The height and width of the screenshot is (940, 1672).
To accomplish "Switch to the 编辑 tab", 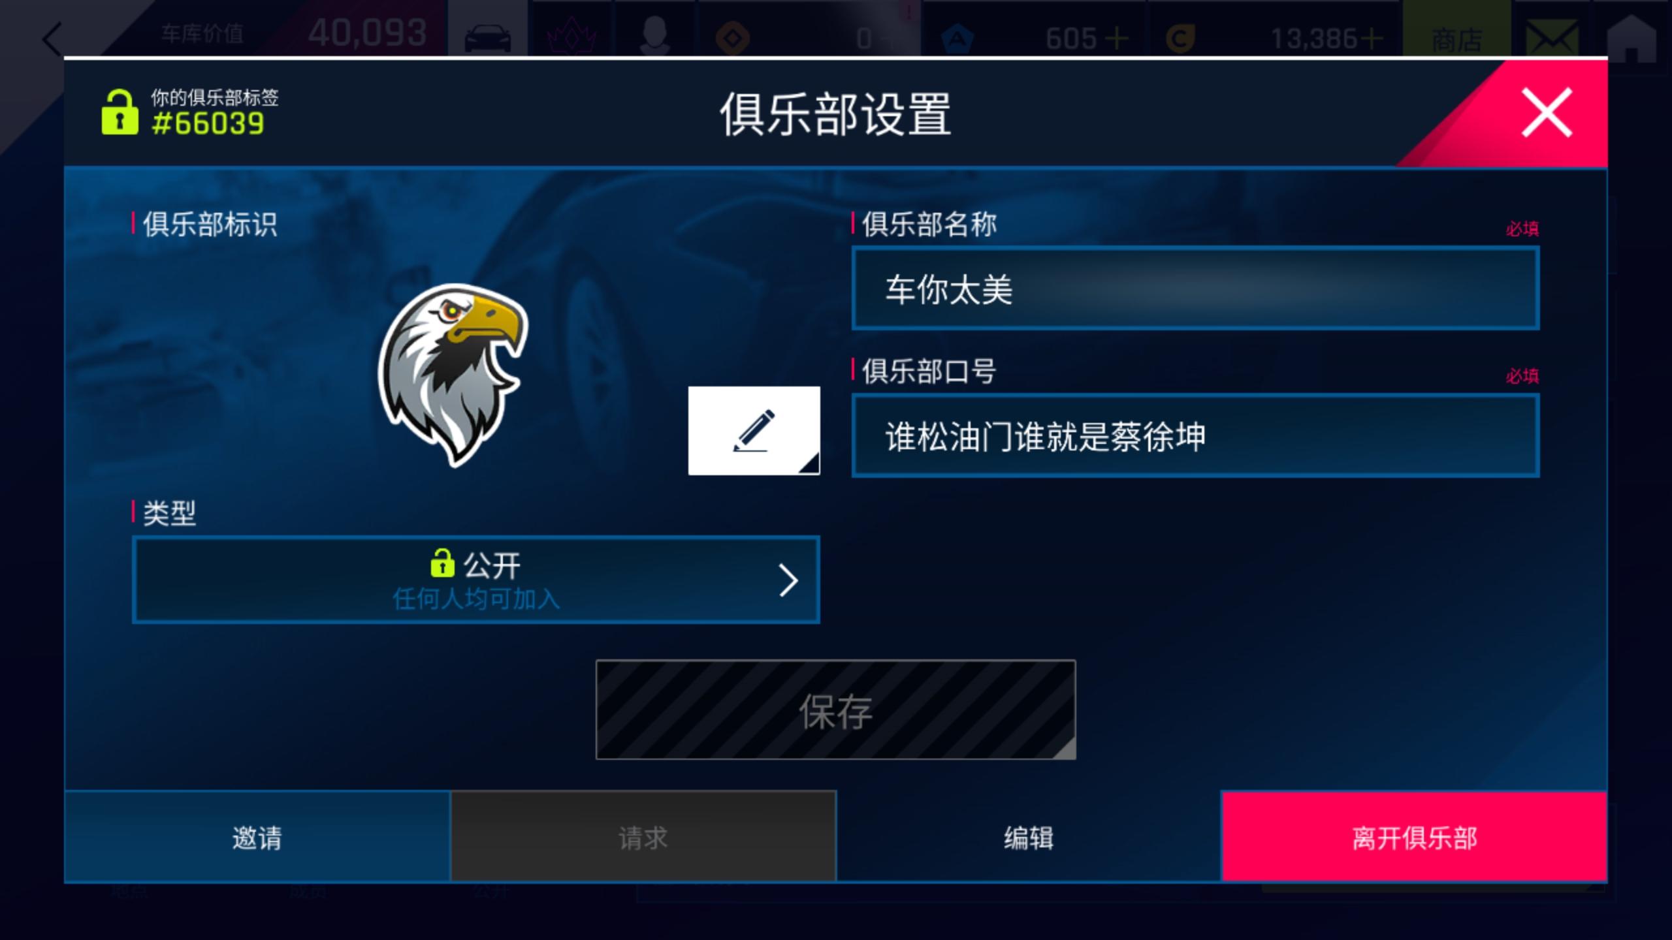I will click(1029, 837).
